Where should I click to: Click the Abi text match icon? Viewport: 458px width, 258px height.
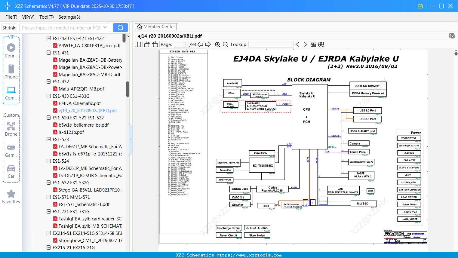click(x=313, y=44)
